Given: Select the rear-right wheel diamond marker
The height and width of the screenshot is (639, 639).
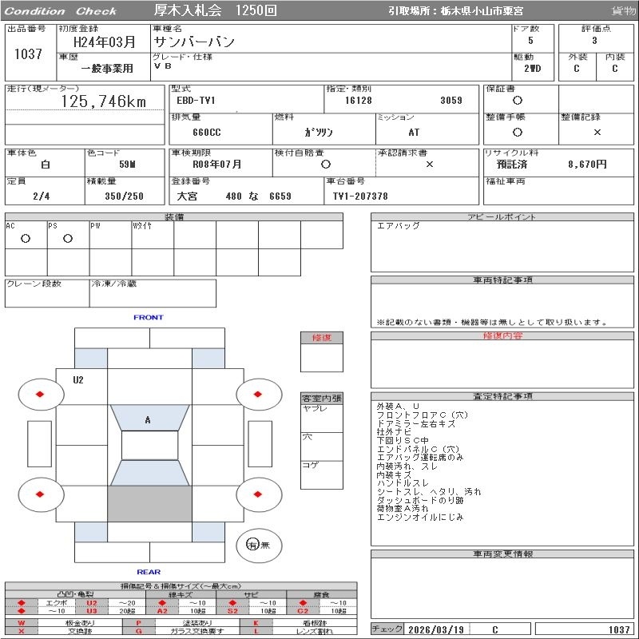Looking at the screenshot, I should click(259, 494).
